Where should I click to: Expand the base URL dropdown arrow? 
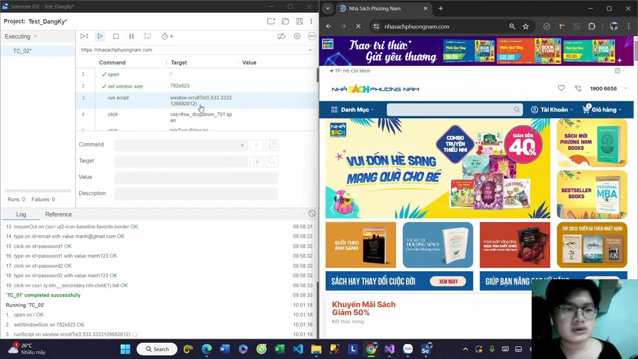coord(310,50)
